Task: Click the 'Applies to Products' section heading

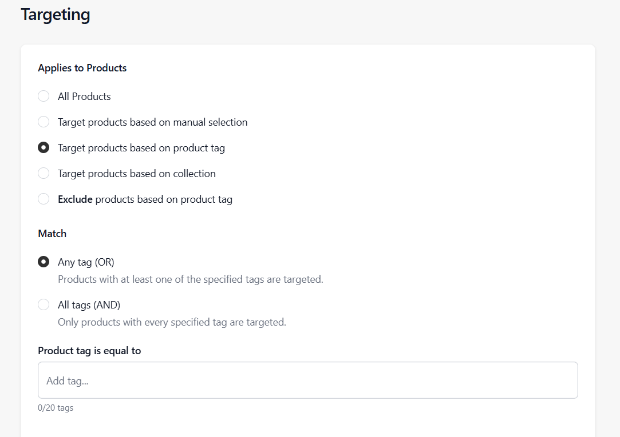Action: pos(82,68)
